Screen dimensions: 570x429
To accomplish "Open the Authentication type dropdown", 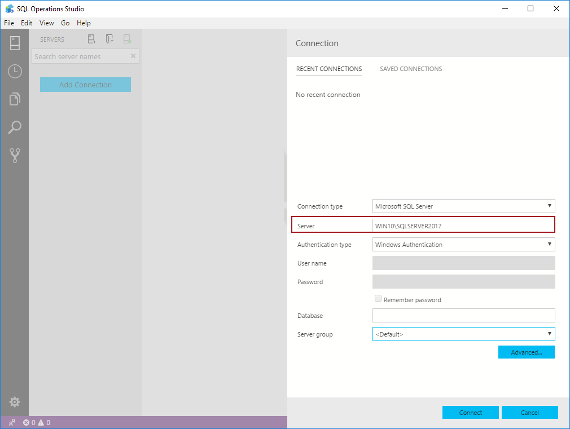I will click(x=463, y=245).
